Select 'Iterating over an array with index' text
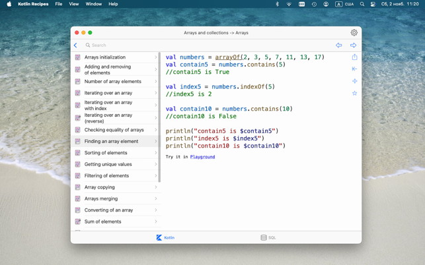This screenshot has height=265, width=425. pyautogui.click(x=108, y=105)
